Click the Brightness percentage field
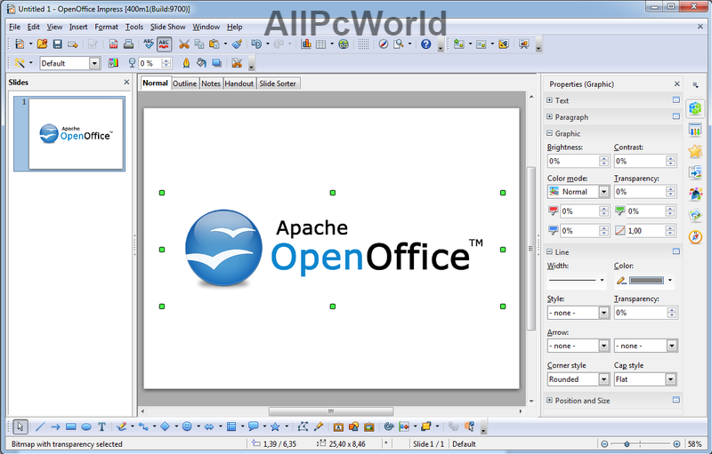This screenshot has height=454, width=712. click(x=573, y=161)
